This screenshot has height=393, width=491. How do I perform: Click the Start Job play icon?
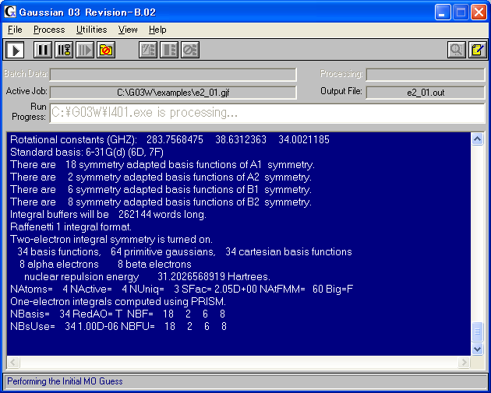[15, 50]
